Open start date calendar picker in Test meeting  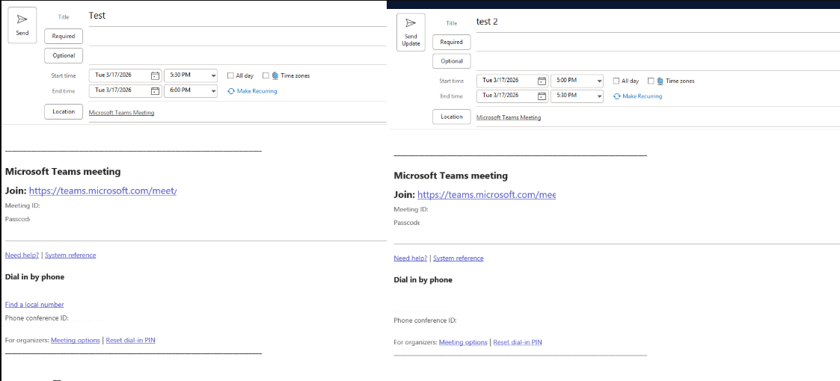(155, 75)
